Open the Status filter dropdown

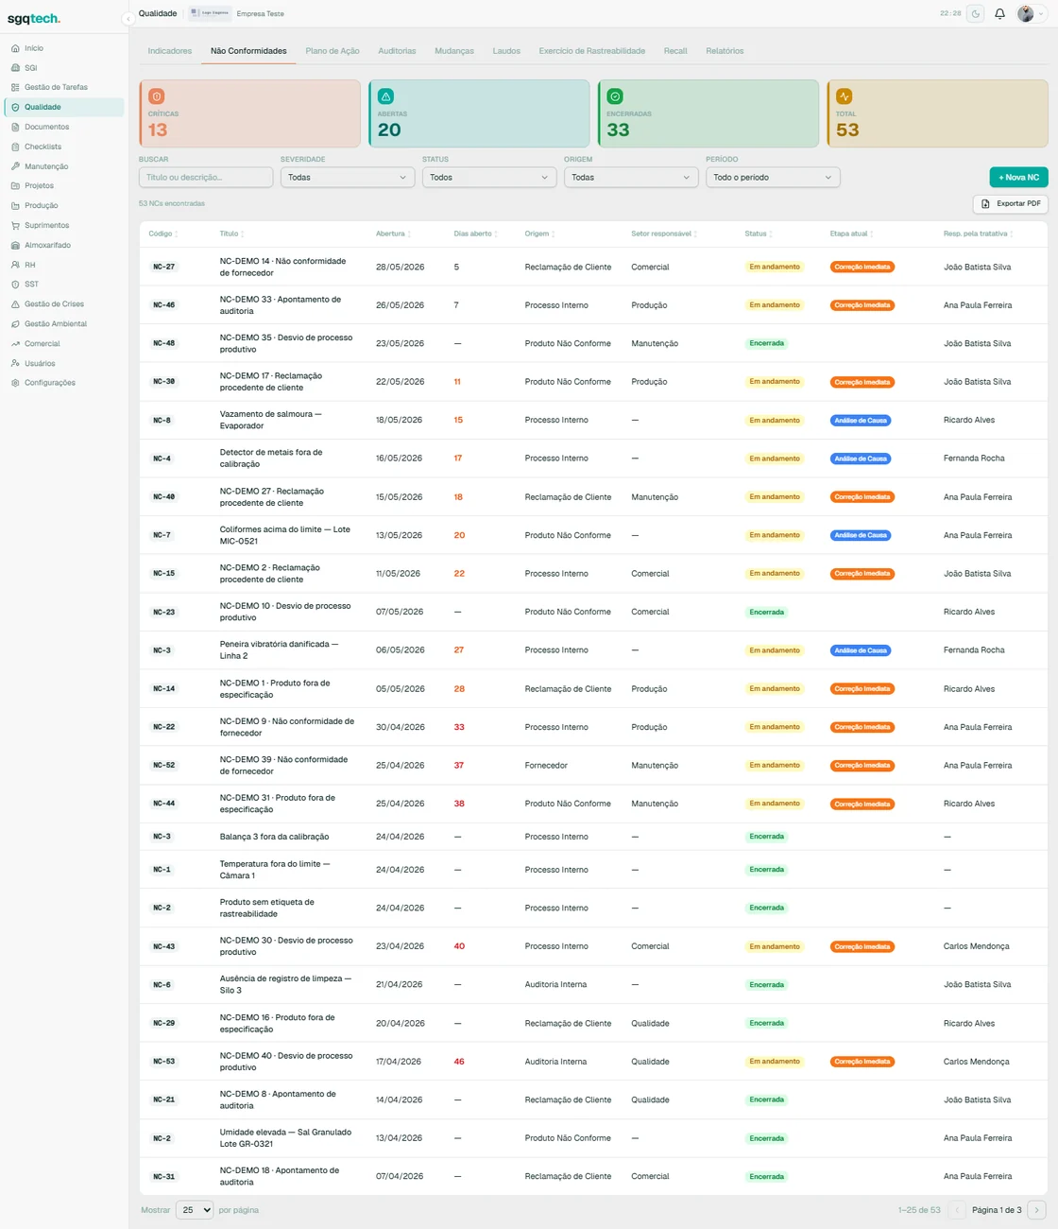pyautogui.click(x=489, y=178)
